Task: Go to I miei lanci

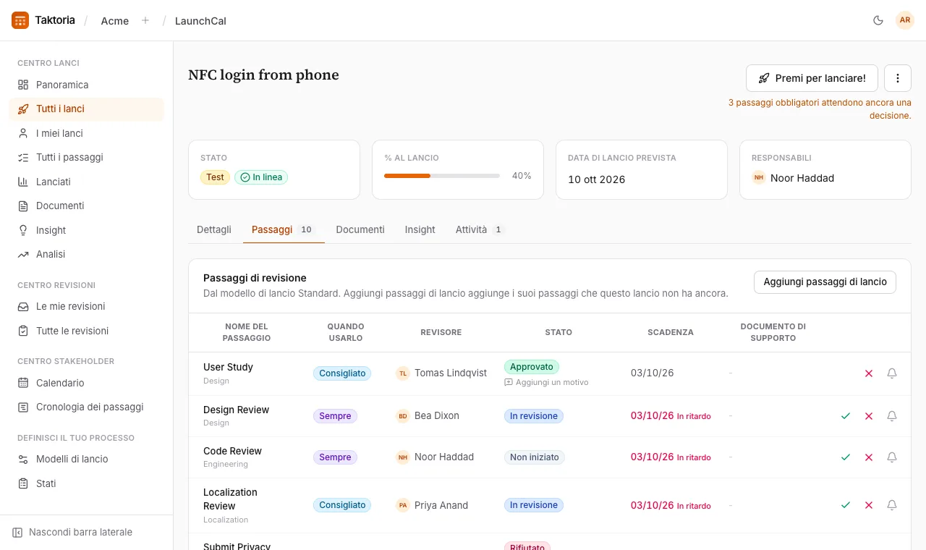Action: point(86,133)
